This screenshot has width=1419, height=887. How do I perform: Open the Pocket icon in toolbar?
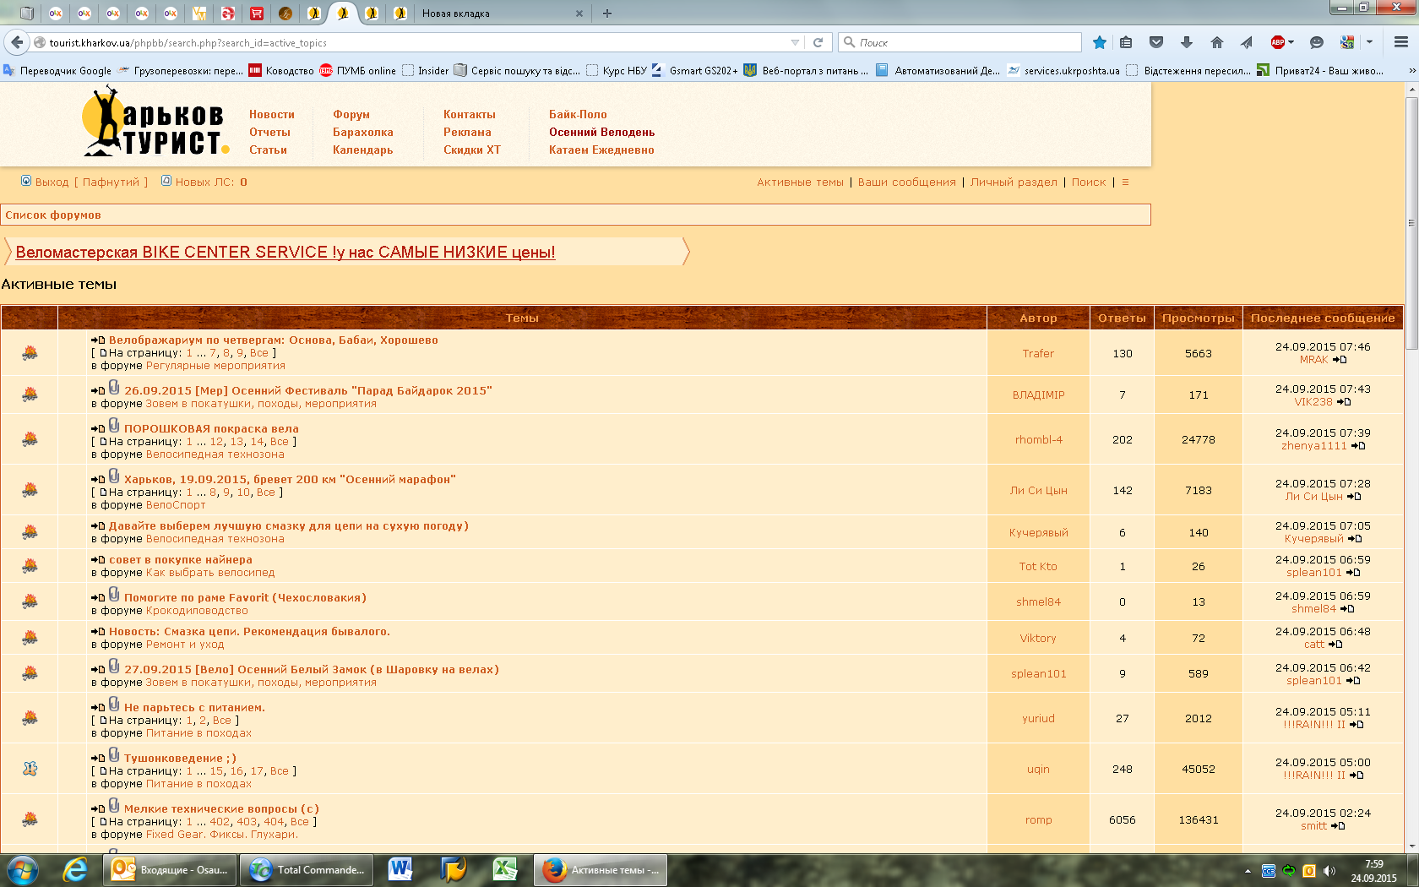click(1156, 42)
